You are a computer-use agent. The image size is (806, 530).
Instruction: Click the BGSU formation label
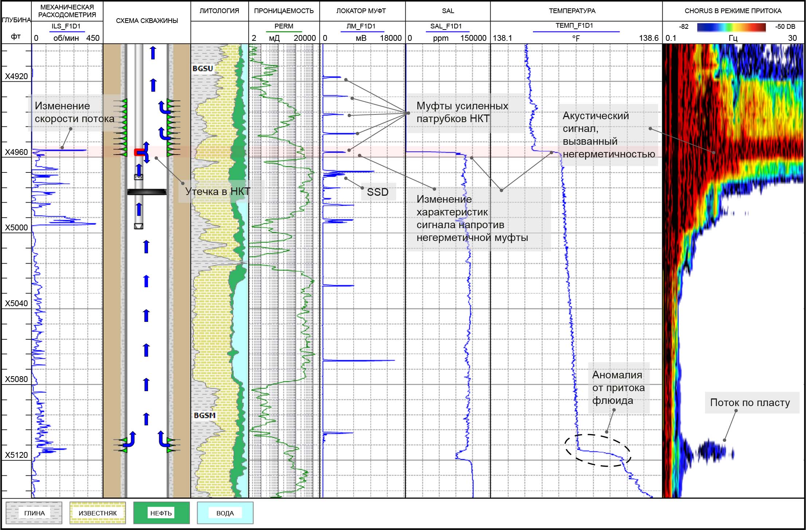(202, 69)
